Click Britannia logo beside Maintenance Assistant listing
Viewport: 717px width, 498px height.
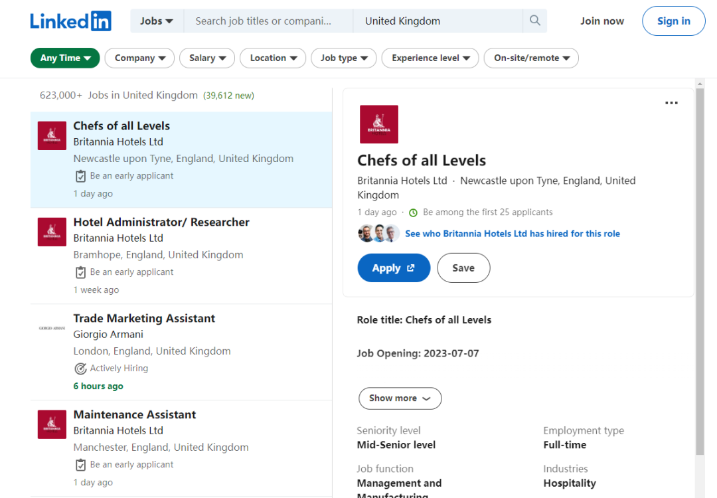52,424
